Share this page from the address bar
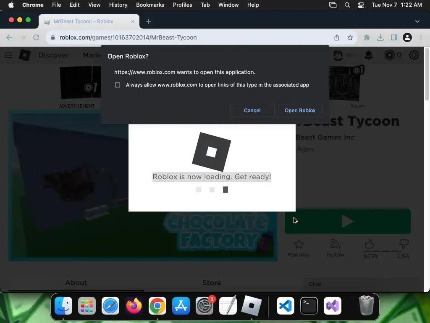 (x=337, y=37)
